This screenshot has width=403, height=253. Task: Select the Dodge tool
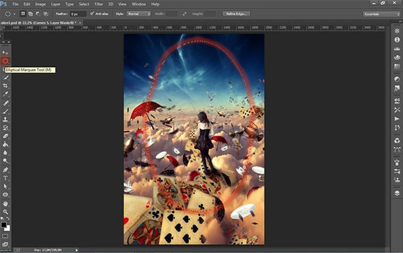click(5, 161)
